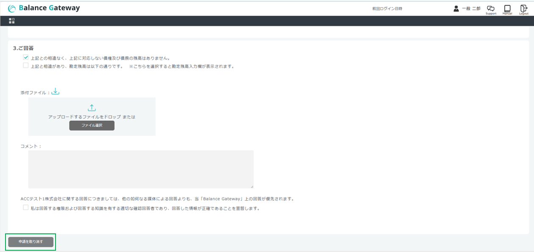Check the 上記と相違があり checkbox
Screen dimensions: 534x252
point(26,66)
